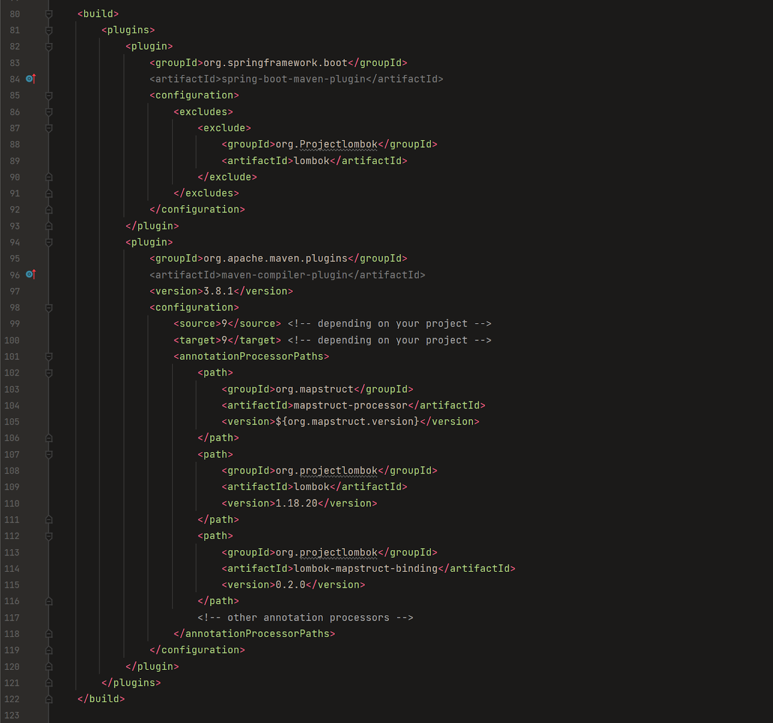Viewport: 773px width, 723px height.
Task: Fold the second plugin block on line 94
Action: point(49,242)
